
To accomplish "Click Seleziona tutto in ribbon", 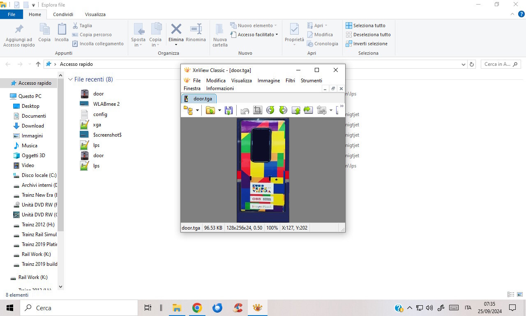I will [365, 26].
